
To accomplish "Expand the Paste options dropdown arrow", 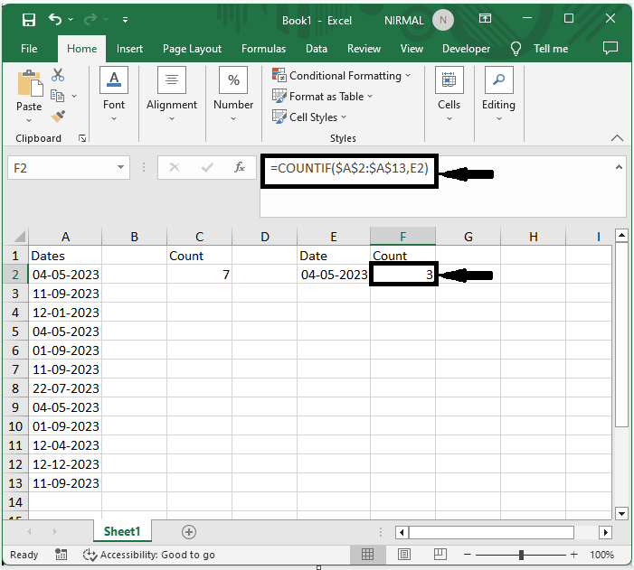I will pos(29,120).
